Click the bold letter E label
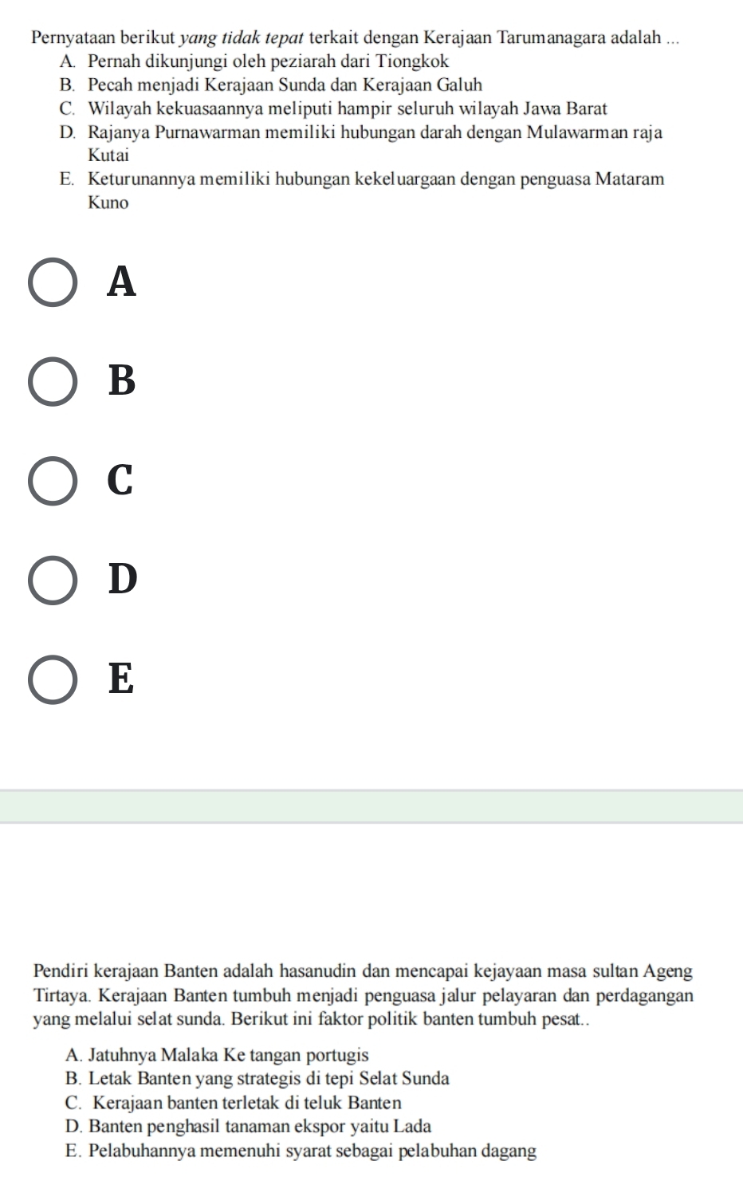 tap(121, 679)
